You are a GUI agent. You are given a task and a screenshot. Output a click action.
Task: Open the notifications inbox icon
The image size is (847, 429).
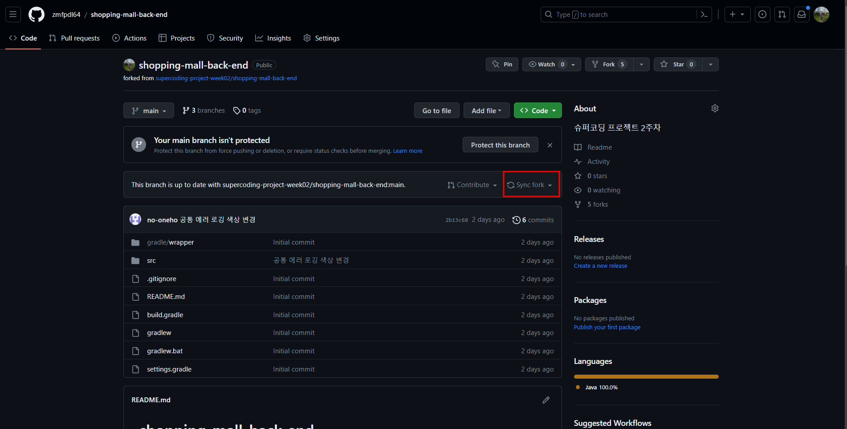coord(802,15)
